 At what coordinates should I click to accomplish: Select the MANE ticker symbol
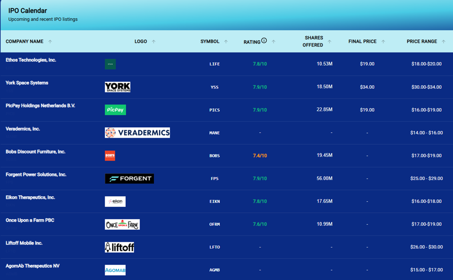[x=215, y=133]
